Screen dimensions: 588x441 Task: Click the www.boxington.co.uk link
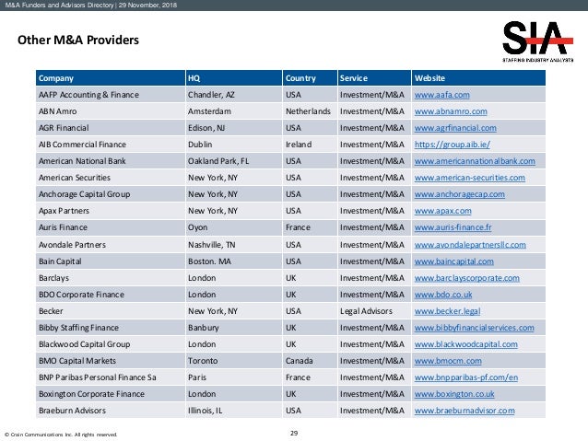pos(454,394)
